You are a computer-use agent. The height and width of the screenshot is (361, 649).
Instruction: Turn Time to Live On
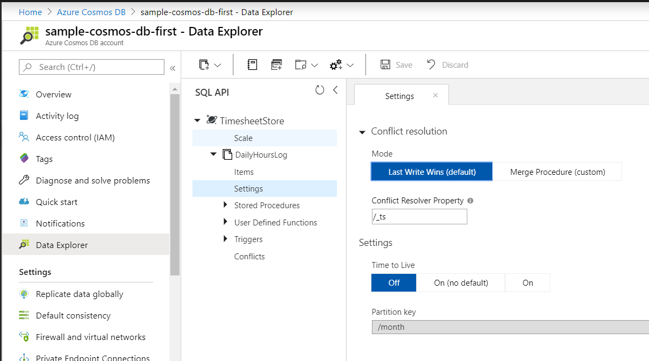coord(527,283)
